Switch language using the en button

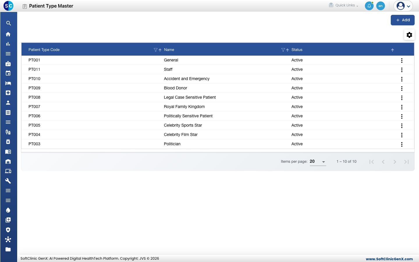click(x=381, y=6)
